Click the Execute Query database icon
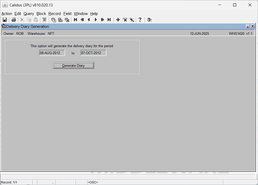 (x=60, y=20)
